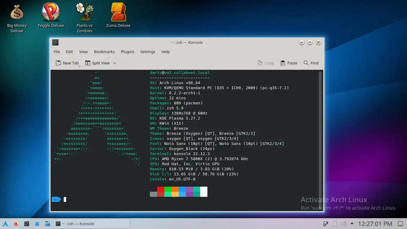
Task: Click the Konsole window title text
Action: coord(187,42)
